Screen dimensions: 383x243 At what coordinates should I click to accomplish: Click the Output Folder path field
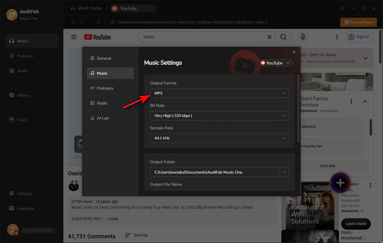(214, 172)
